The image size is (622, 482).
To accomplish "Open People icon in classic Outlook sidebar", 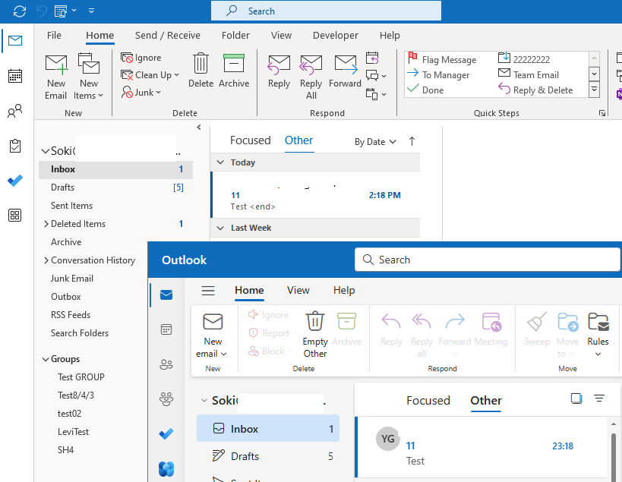I will tap(15, 111).
